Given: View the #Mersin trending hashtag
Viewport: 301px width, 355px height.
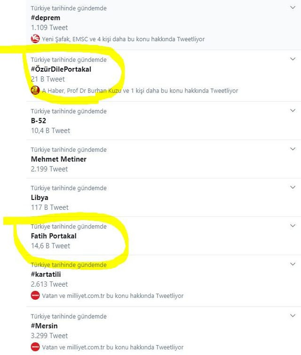Looking at the screenshot, I should click(44, 326).
